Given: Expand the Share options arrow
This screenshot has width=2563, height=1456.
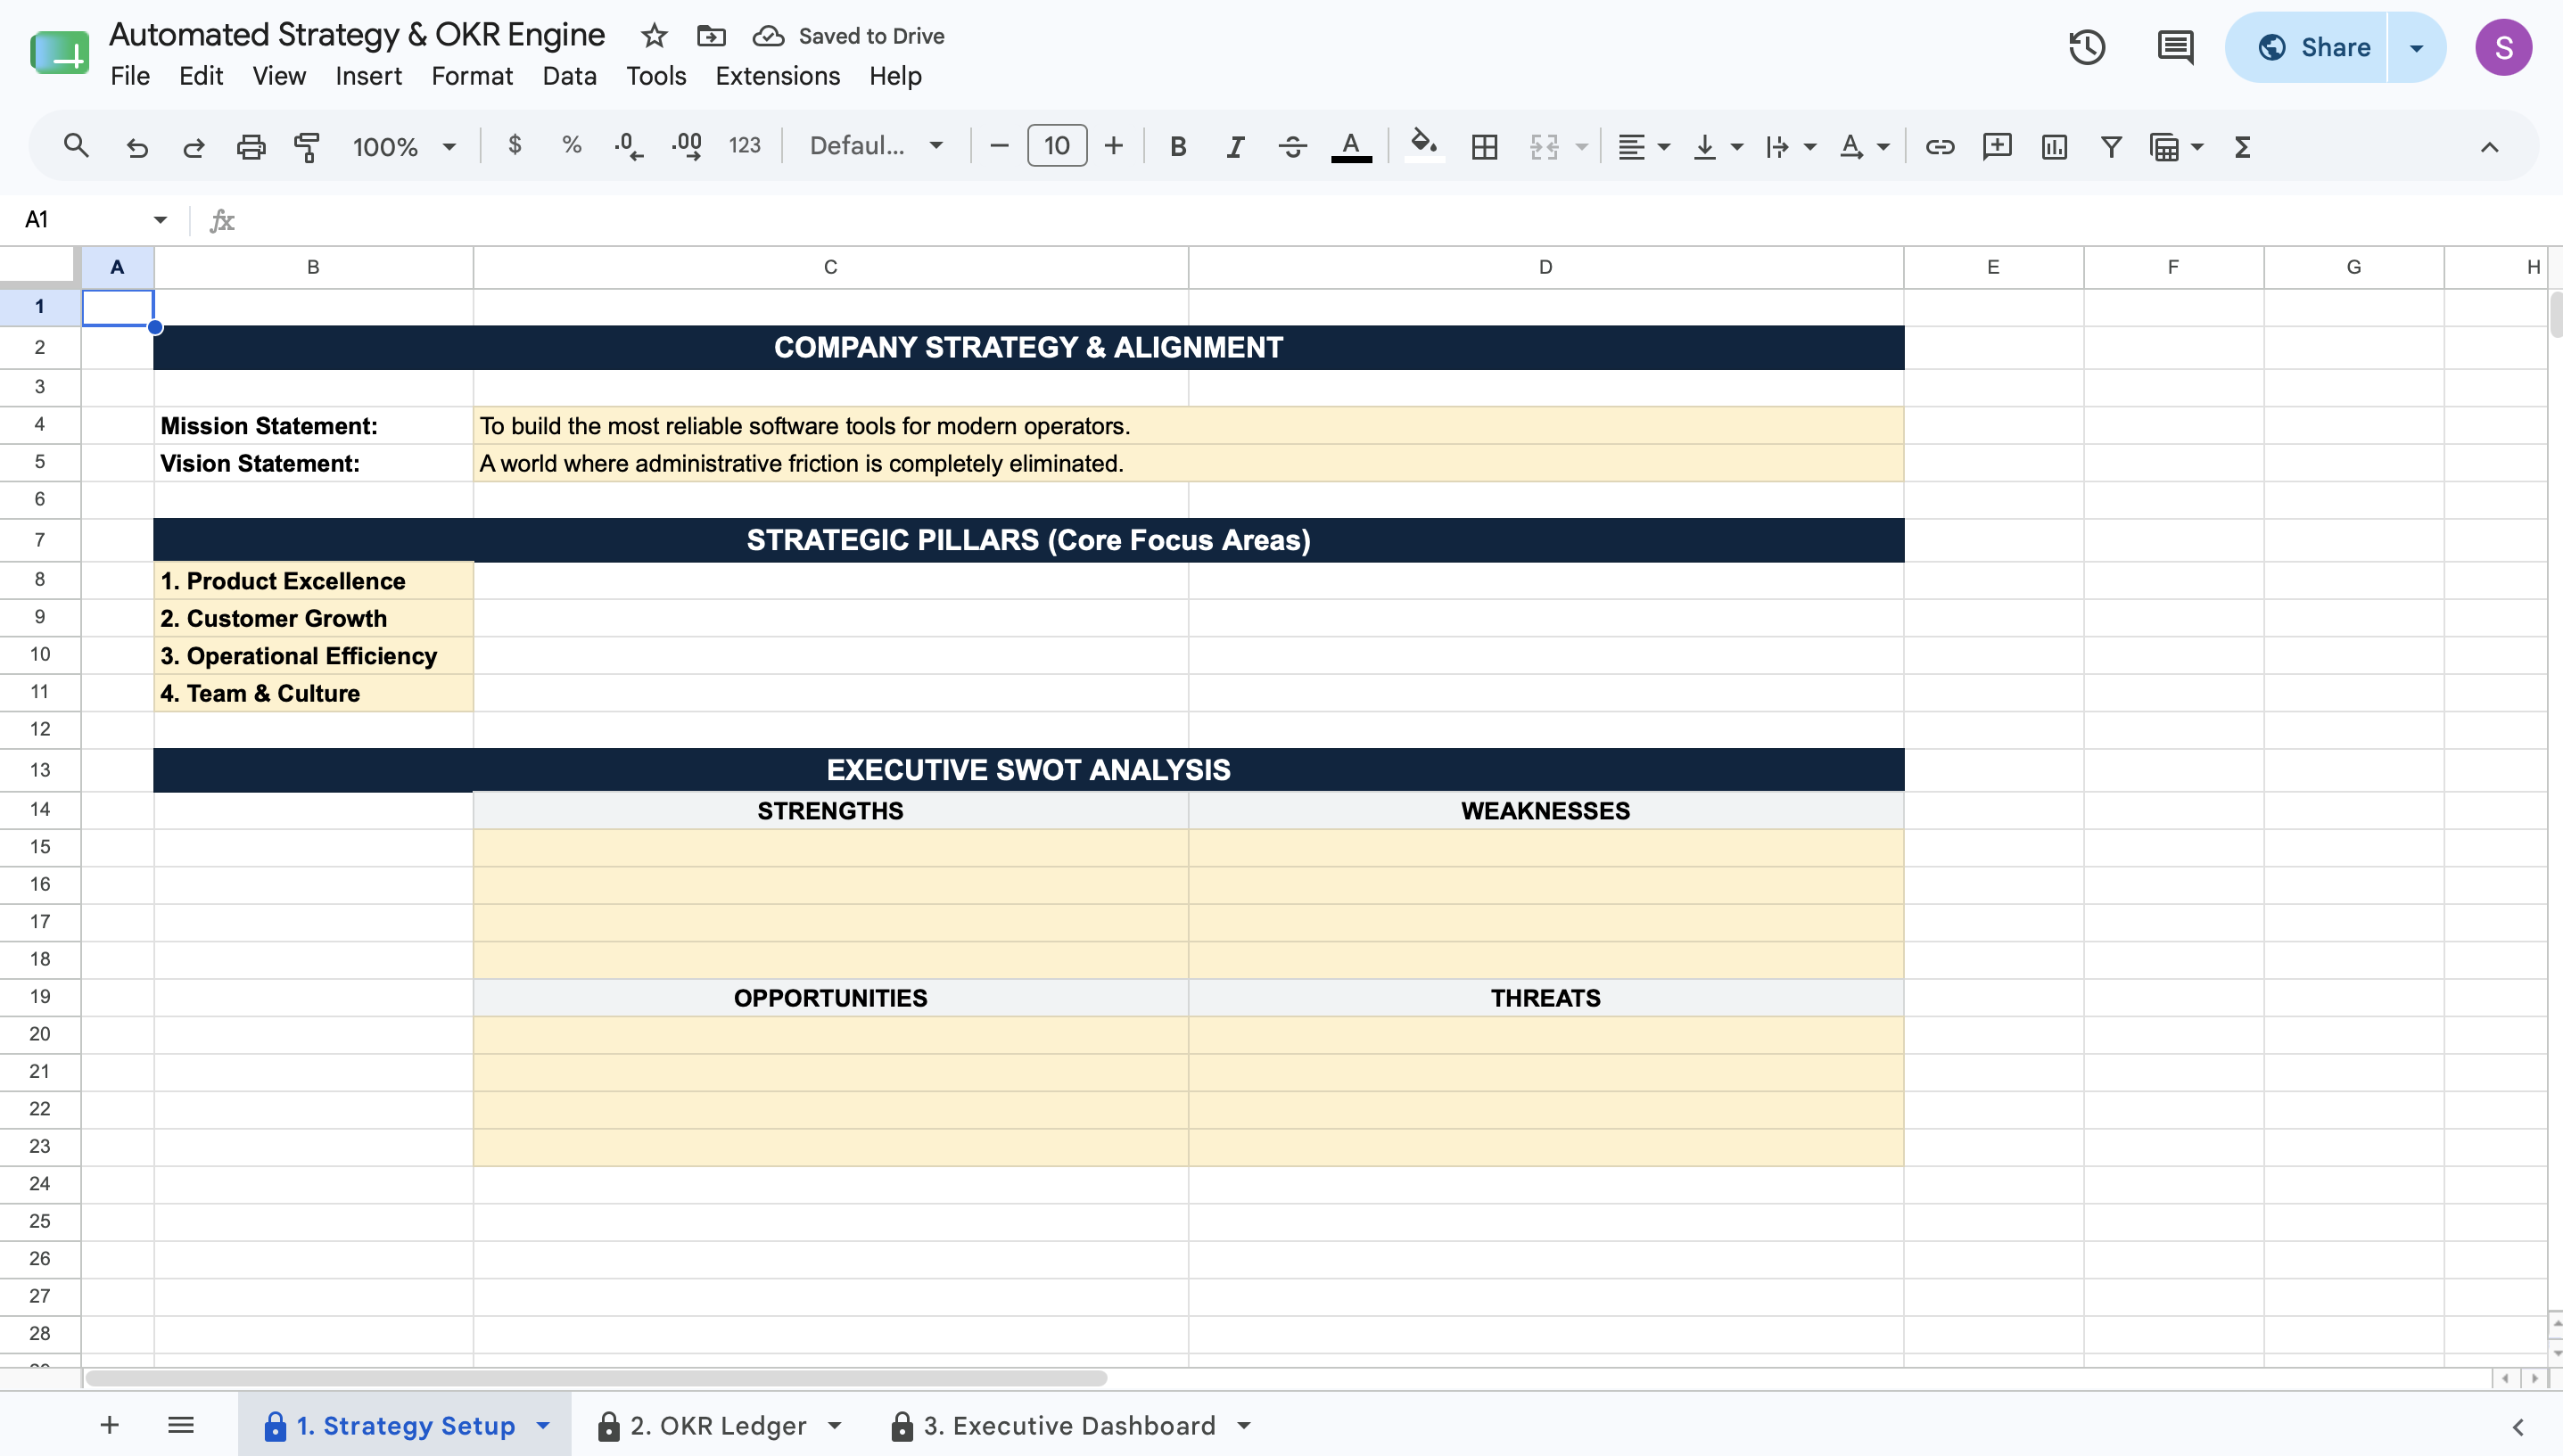Looking at the screenshot, I should (2416, 47).
